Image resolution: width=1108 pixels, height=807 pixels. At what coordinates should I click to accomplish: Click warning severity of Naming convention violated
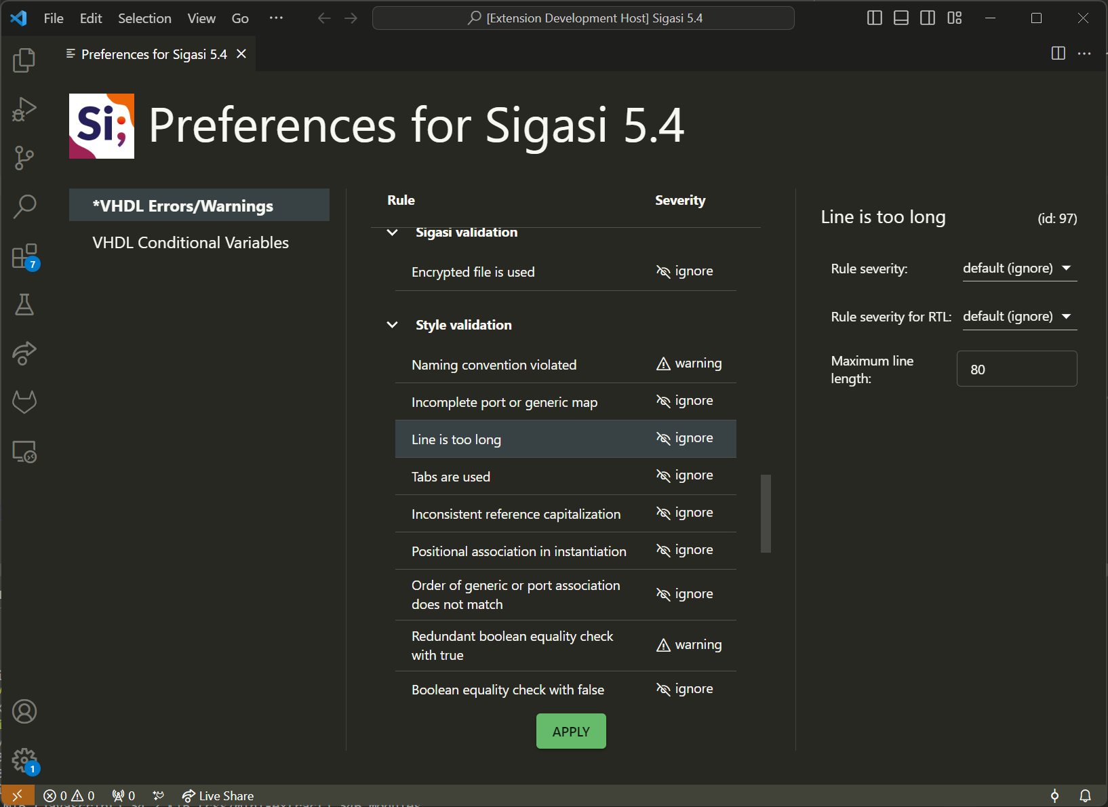(689, 363)
